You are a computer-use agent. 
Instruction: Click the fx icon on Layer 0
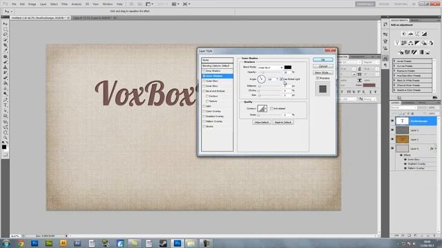click(432, 149)
